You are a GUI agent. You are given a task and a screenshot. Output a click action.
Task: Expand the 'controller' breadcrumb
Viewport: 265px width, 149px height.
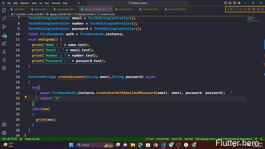tap(21, 14)
